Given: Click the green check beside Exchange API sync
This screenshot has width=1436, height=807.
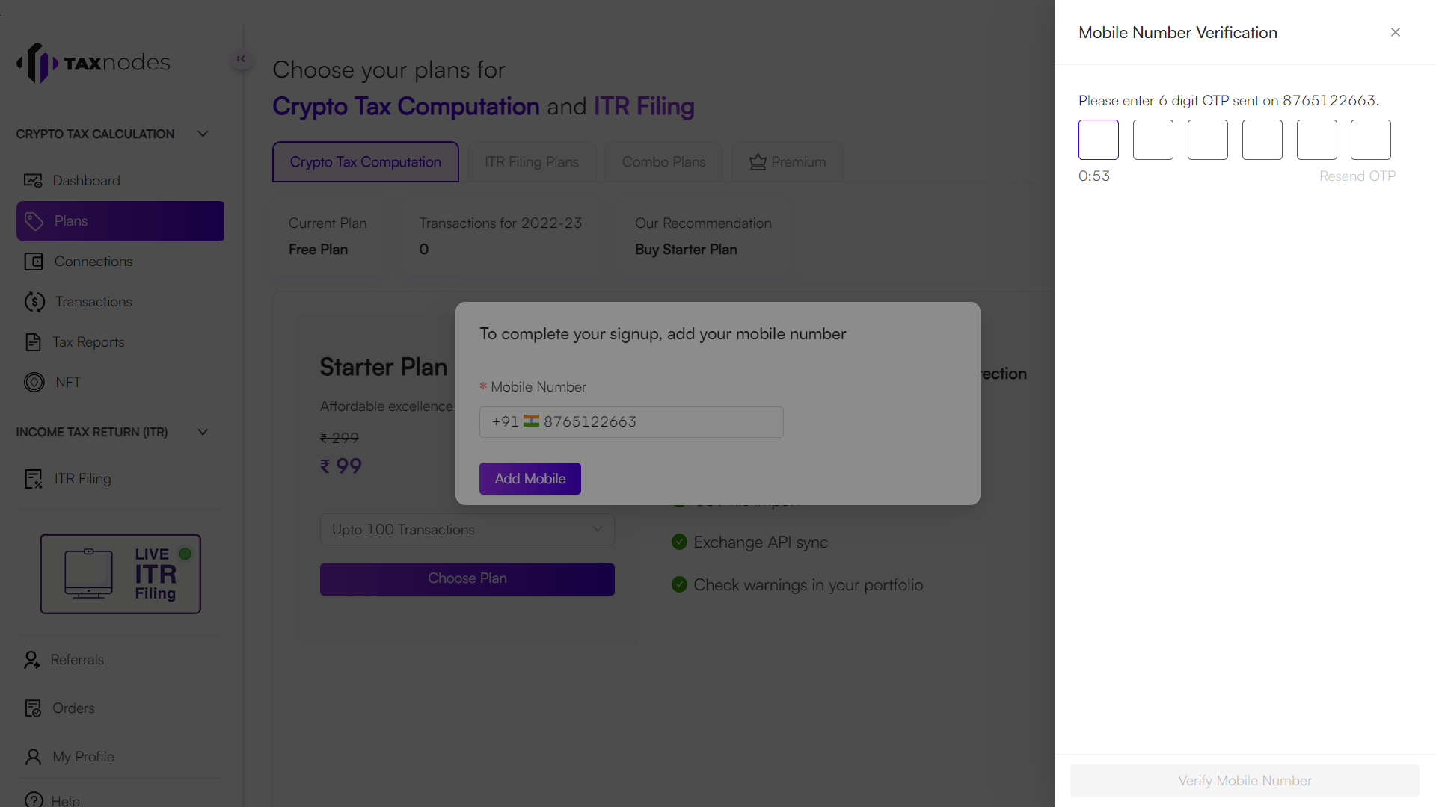Looking at the screenshot, I should coord(679,542).
